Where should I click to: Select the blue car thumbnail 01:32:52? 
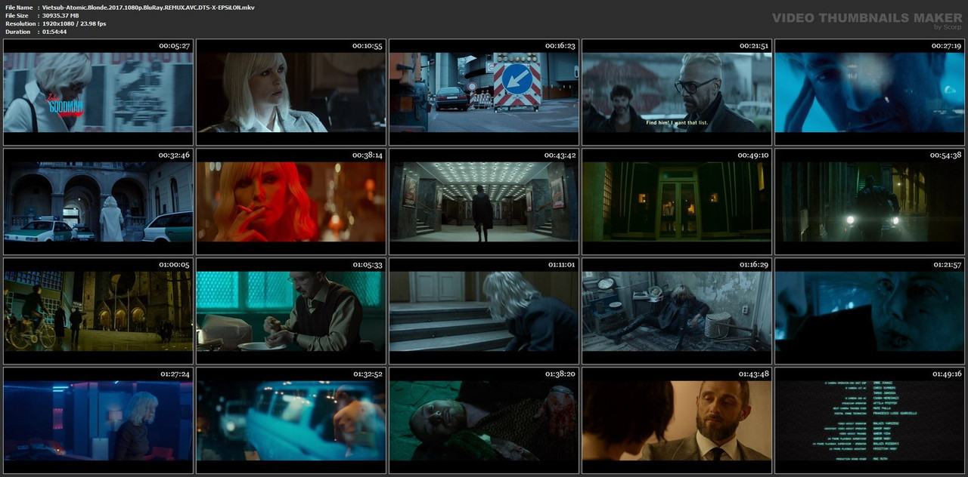coord(291,420)
